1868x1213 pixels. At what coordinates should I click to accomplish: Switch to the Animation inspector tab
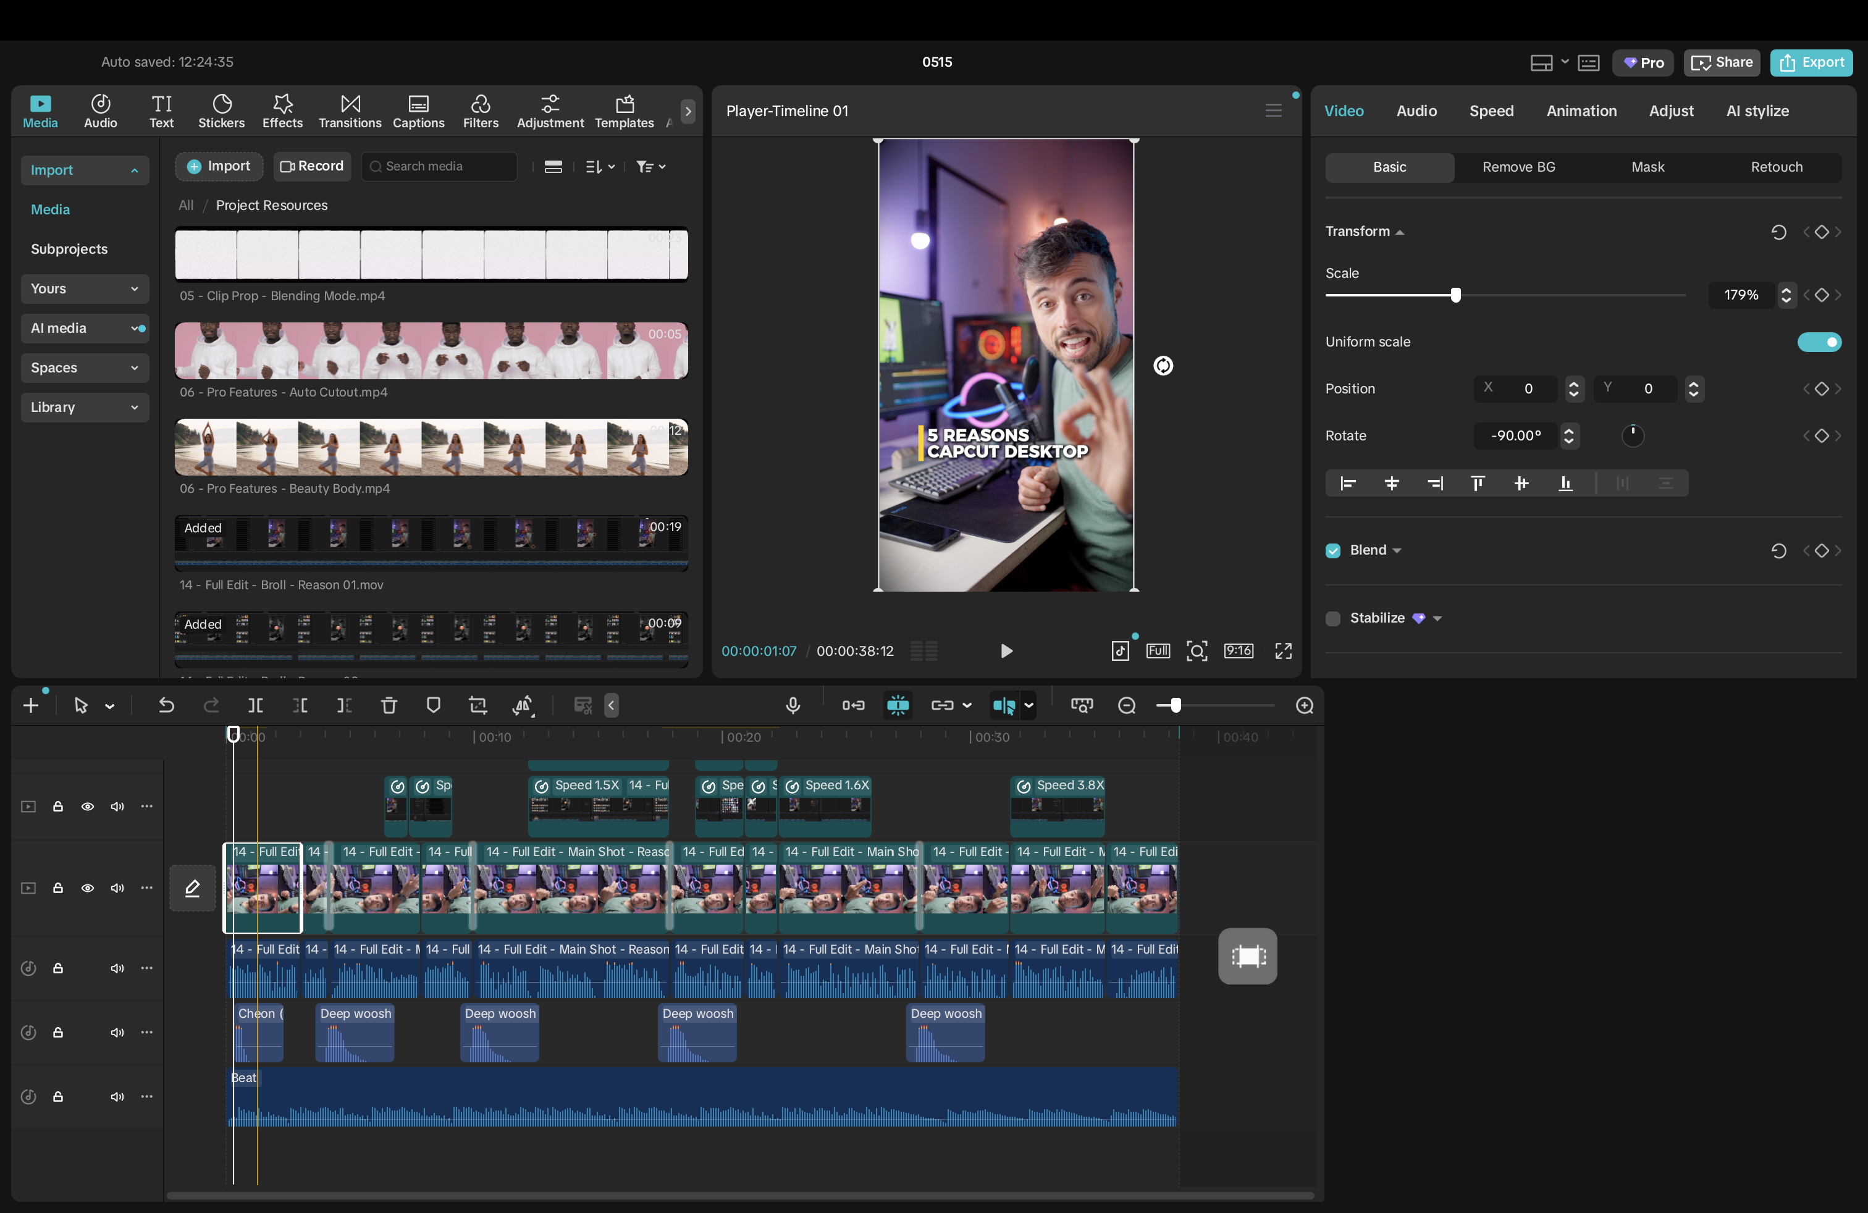[x=1581, y=111]
